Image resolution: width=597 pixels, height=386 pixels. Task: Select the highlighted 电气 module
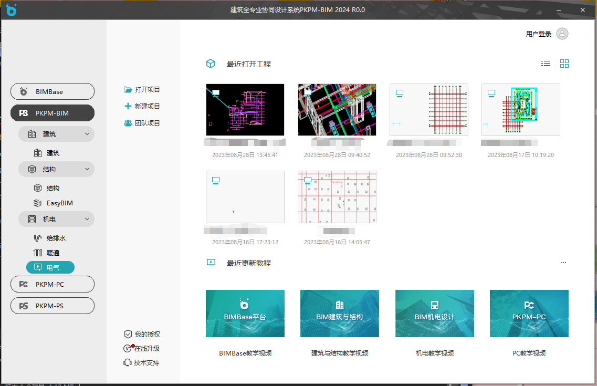[x=50, y=267]
